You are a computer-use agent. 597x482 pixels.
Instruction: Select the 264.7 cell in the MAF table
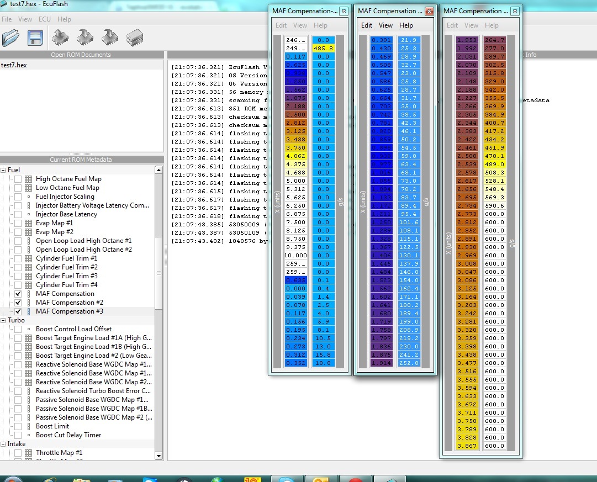(494, 40)
